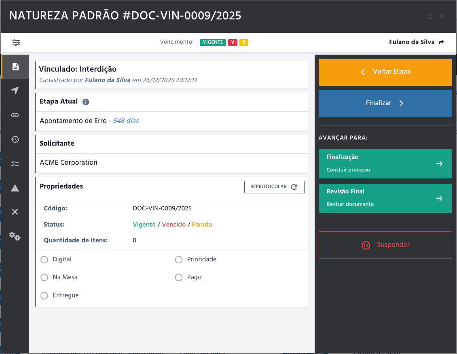This screenshot has width=457, height=354.
Task: Click the filter sliders icon
Action: click(x=16, y=42)
